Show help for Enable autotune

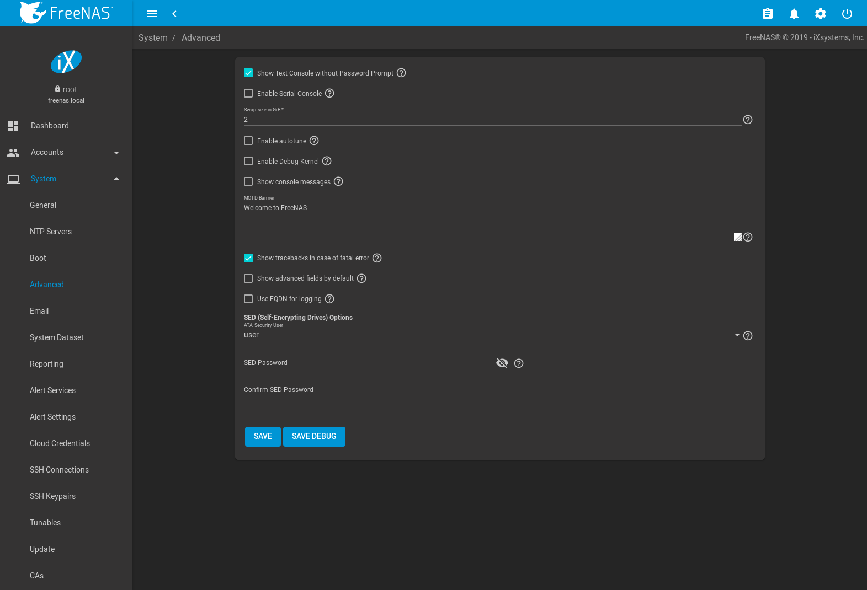(x=314, y=141)
